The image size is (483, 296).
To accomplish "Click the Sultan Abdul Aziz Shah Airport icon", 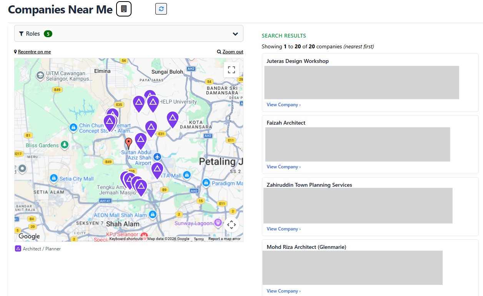I will coord(157,157).
